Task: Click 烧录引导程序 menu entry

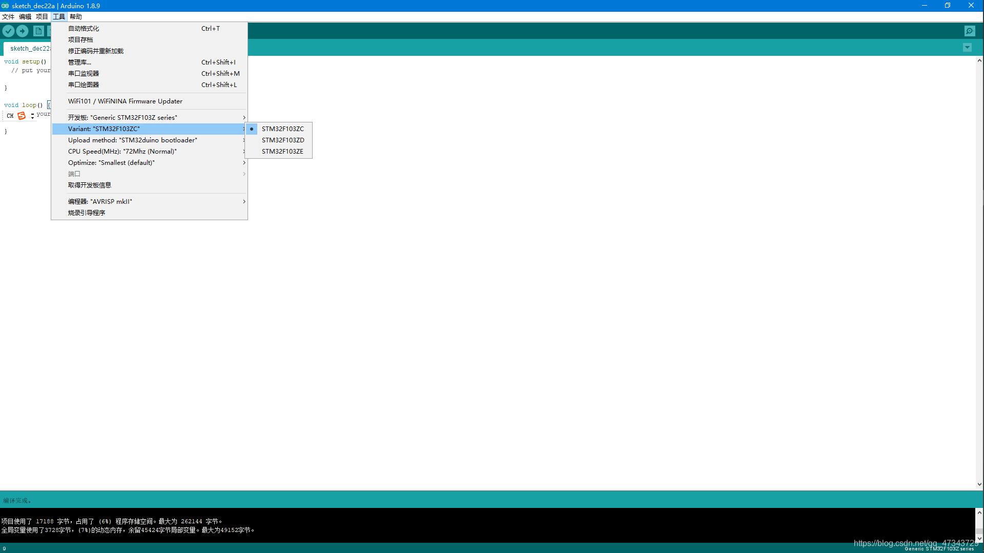Action: (149, 213)
